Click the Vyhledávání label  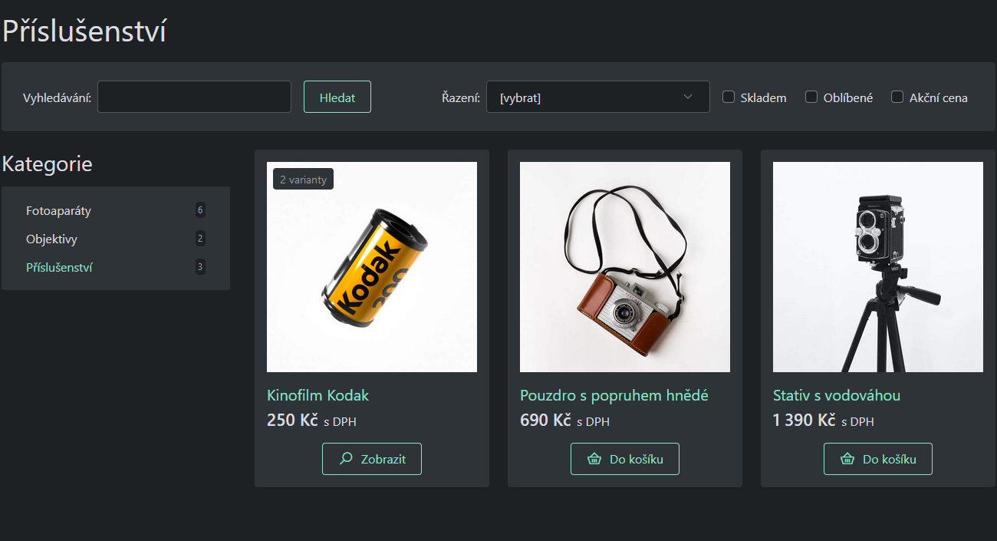pyautogui.click(x=58, y=97)
